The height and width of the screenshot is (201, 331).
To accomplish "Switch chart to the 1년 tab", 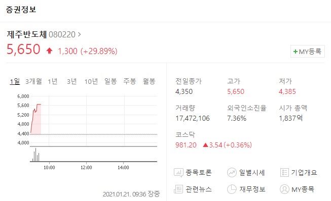I will [53, 81].
